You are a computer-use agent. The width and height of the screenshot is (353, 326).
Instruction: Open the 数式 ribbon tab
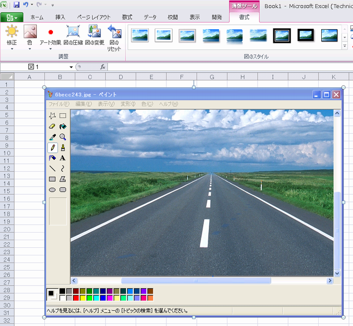(x=127, y=17)
